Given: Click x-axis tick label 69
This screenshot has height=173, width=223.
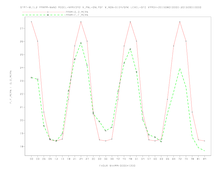Looking at the screenshot, I should click(174, 159).
